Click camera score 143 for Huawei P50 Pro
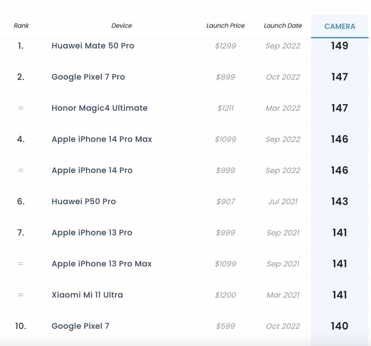The height and width of the screenshot is (346, 371). 339,201
